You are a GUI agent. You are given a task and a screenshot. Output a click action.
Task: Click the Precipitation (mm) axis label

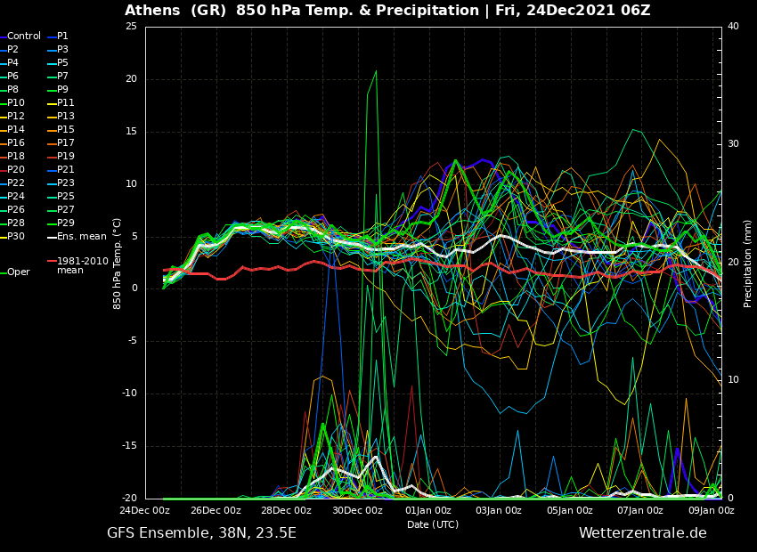pyautogui.click(x=748, y=264)
